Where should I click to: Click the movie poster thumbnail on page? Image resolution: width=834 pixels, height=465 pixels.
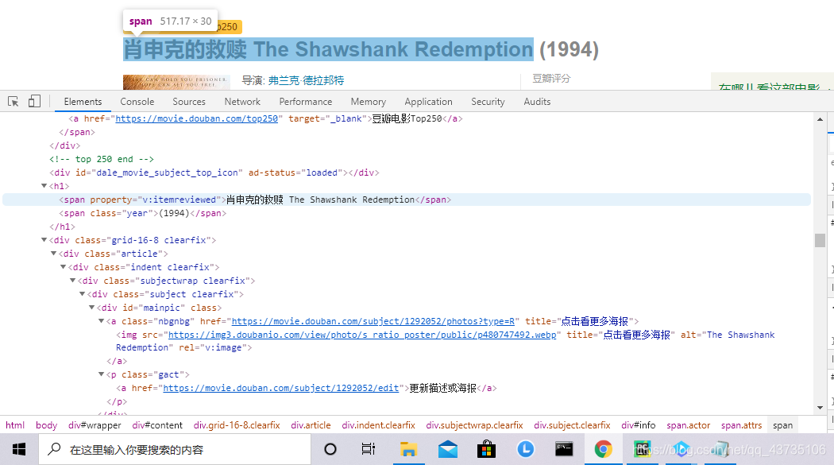pyautogui.click(x=176, y=82)
